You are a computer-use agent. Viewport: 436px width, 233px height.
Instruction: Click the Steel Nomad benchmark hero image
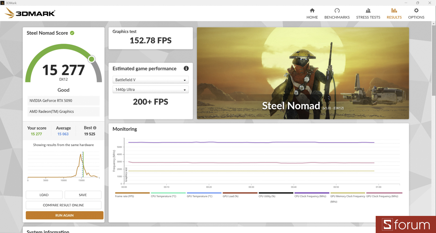coord(303,73)
